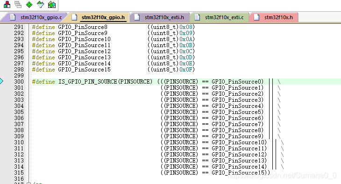
Task: Click the hex value 0x0F
Action: click(186, 70)
